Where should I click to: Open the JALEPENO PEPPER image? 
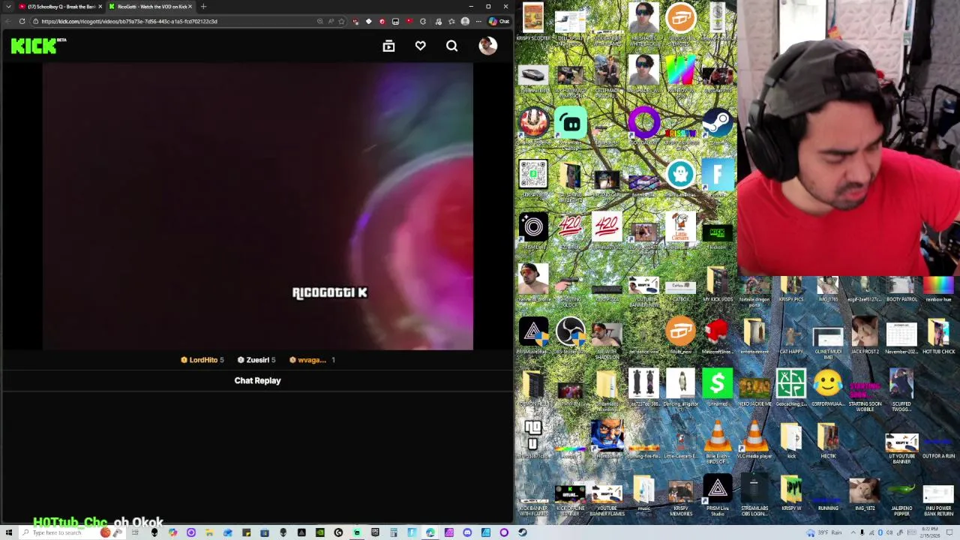(901, 496)
